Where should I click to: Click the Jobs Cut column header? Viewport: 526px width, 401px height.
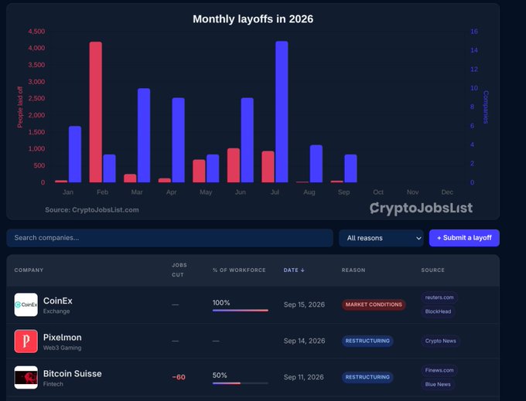point(179,270)
